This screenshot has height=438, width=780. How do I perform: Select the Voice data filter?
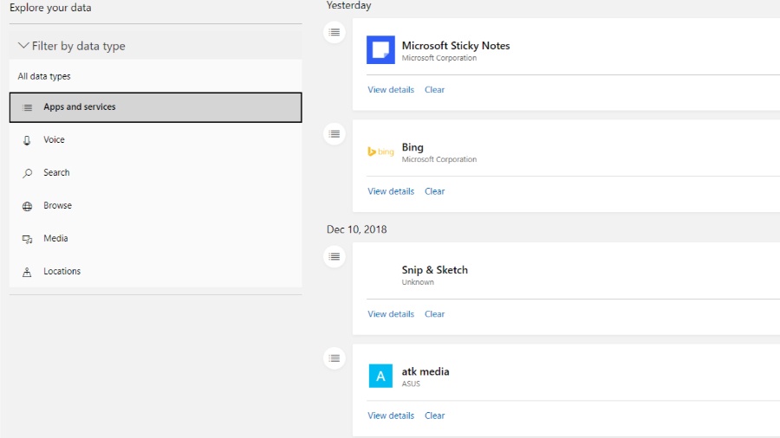155,140
